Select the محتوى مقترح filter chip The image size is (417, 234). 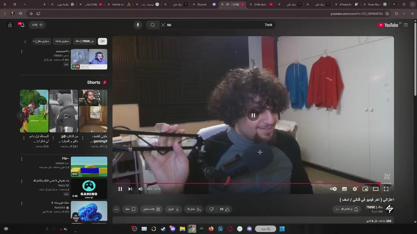tap(41, 41)
